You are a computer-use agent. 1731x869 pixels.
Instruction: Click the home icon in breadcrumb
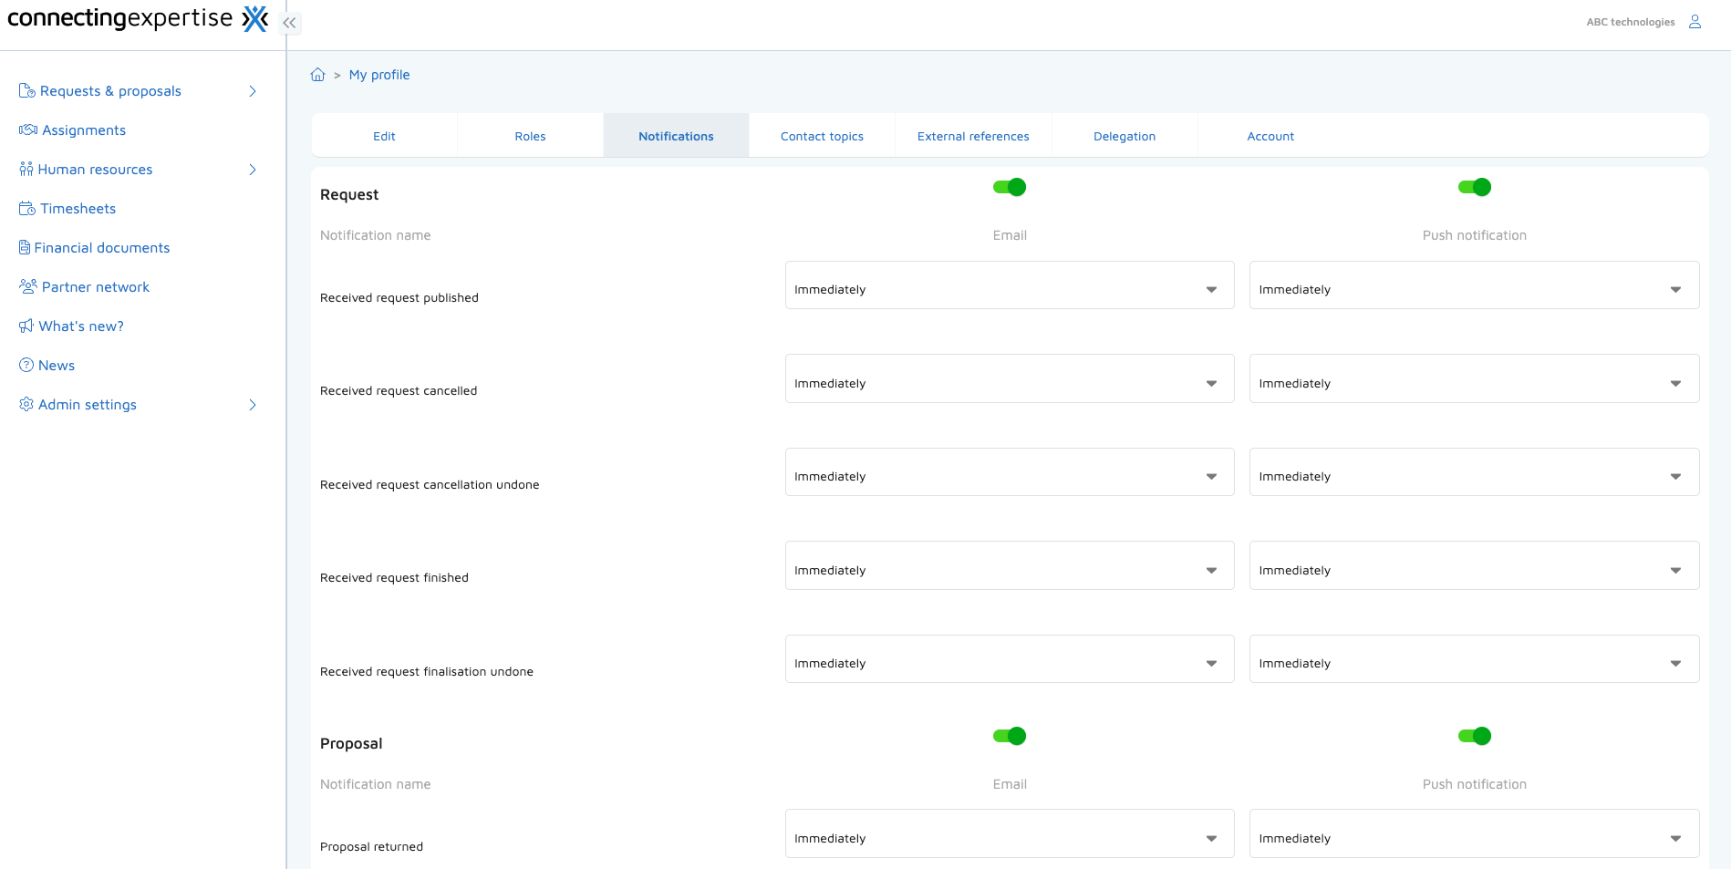(x=317, y=75)
